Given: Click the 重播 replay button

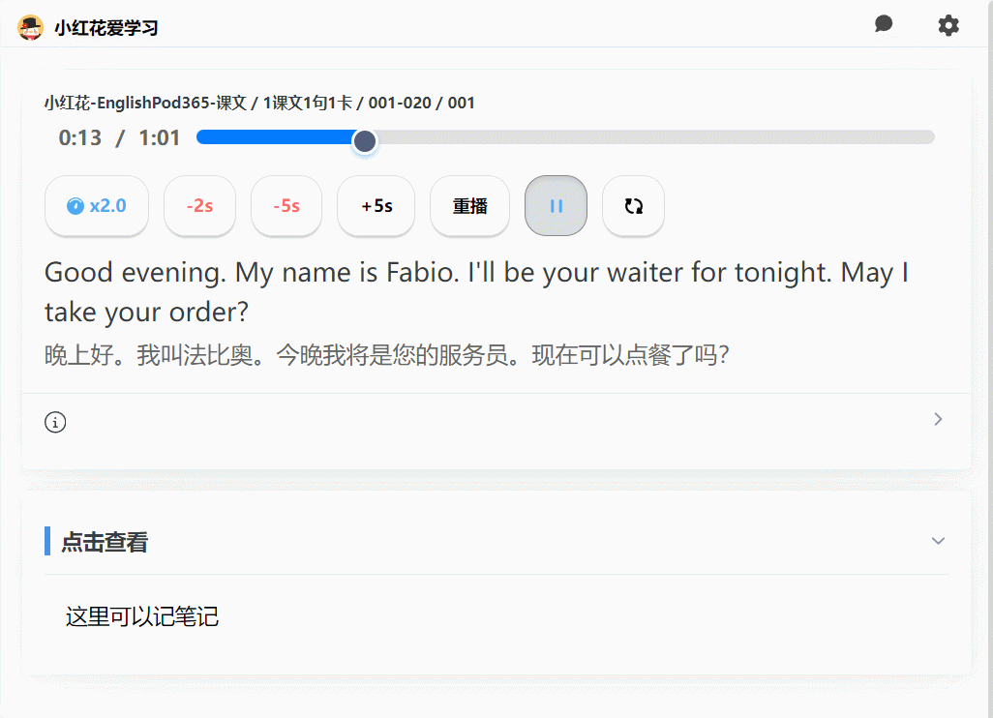Looking at the screenshot, I should coord(469,205).
